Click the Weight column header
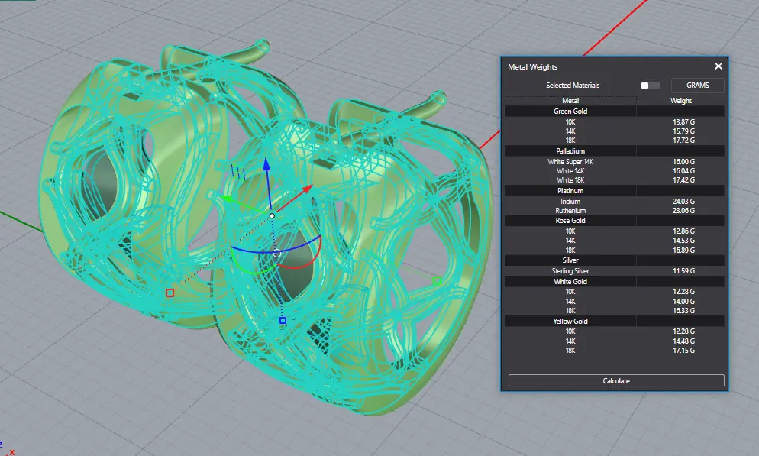Screen dimensions: 759x456 pos(681,101)
